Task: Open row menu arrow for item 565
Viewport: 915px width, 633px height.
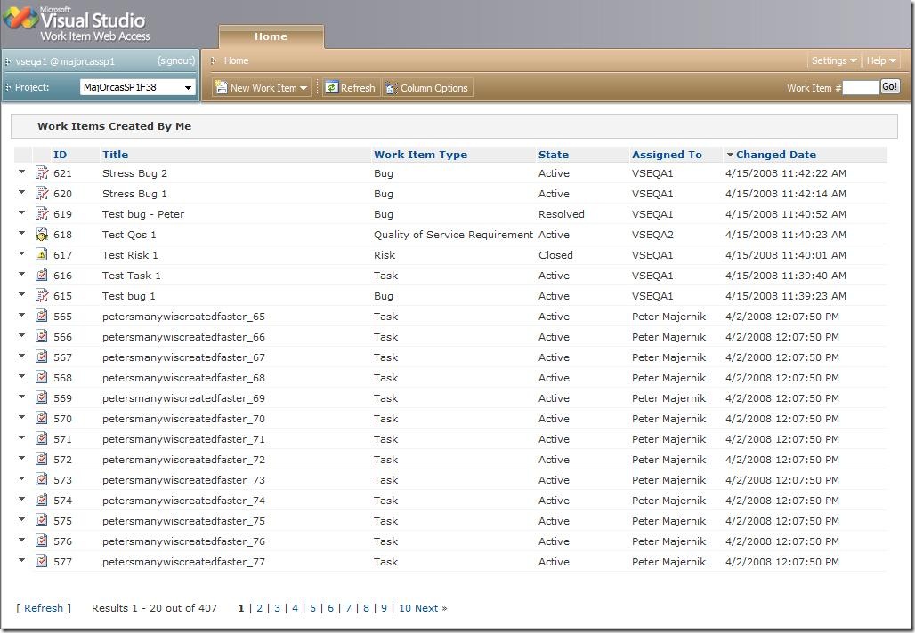Action: [x=22, y=316]
